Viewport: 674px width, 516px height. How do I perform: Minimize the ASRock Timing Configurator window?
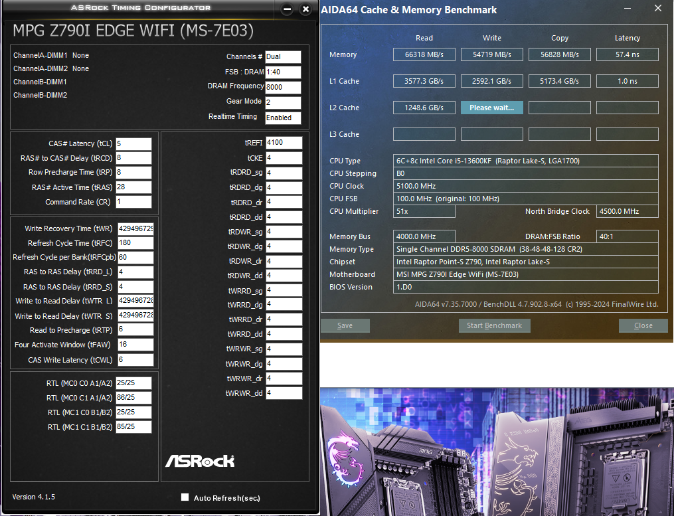coord(288,9)
